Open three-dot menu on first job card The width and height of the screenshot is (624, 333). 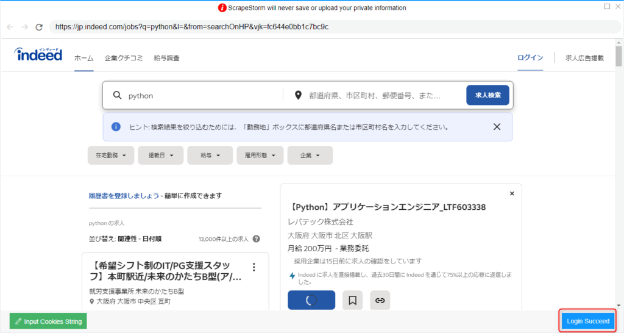[254, 267]
